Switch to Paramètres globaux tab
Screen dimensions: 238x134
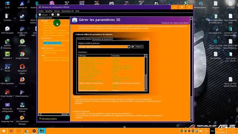[x=84, y=39]
